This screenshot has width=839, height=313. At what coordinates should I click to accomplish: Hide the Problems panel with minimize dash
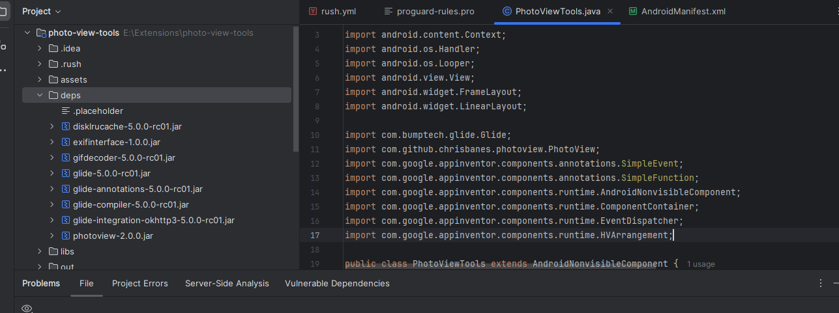click(x=836, y=283)
